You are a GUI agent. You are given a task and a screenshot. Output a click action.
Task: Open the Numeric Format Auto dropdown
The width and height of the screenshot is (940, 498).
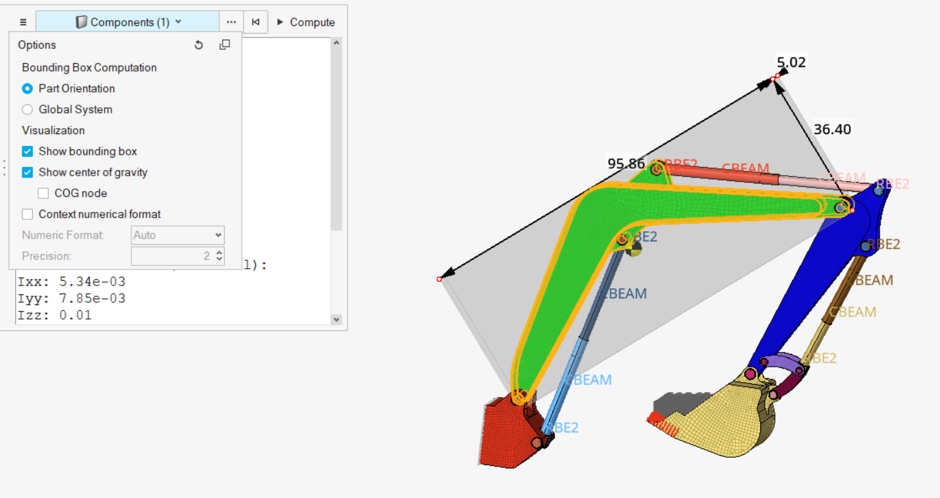pos(178,235)
